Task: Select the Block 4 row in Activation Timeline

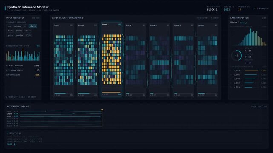Action: pyautogui.click(x=54, y=124)
